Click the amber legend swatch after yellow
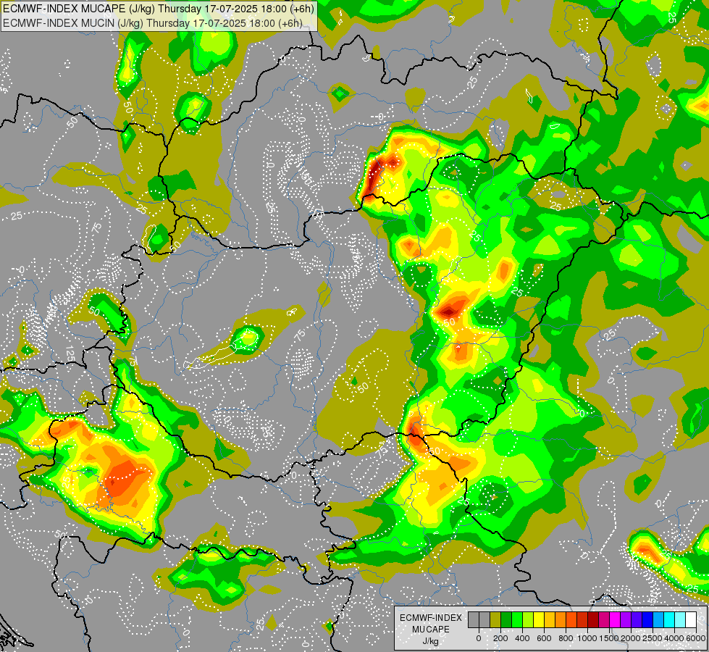The height and width of the screenshot is (652, 709). click(550, 620)
